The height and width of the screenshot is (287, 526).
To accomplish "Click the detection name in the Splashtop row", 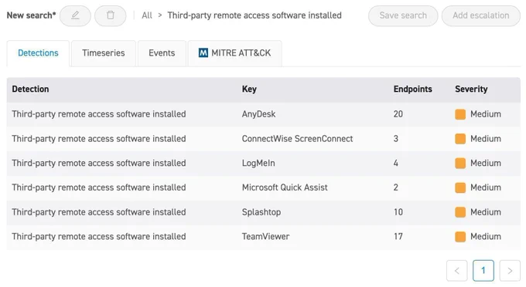I will pyautogui.click(x=99, y=212).
